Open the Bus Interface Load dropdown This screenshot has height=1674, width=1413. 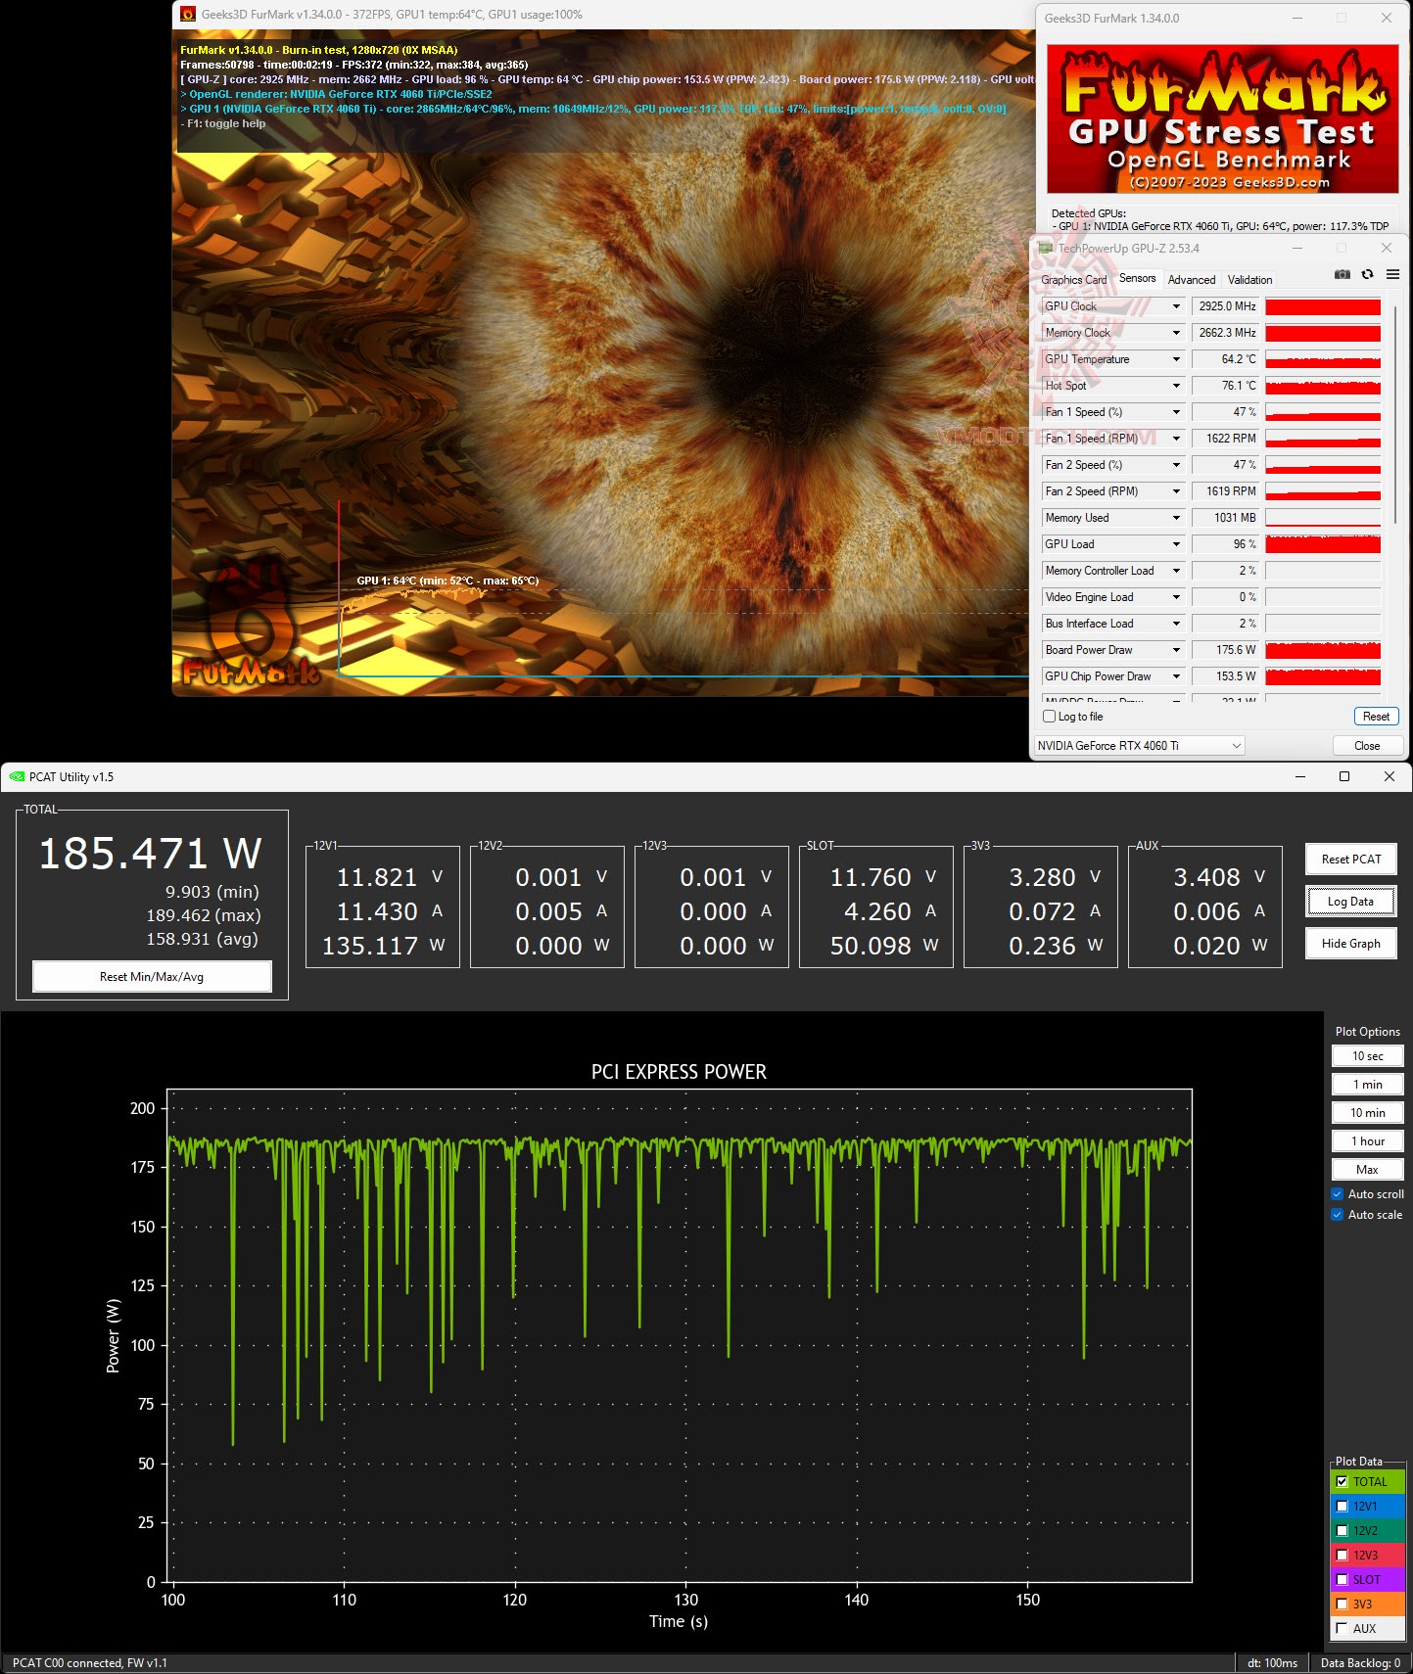click(1176, 624)
